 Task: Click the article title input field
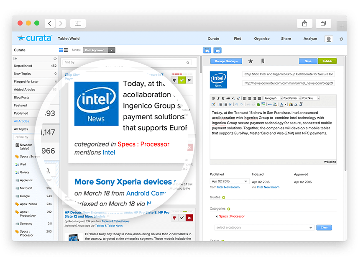point(289,74)
